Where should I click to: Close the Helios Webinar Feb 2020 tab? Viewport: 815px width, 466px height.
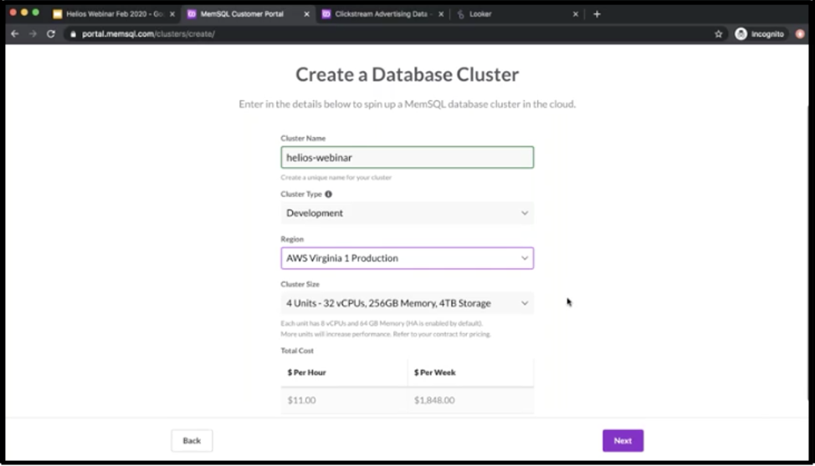(172, 14)
